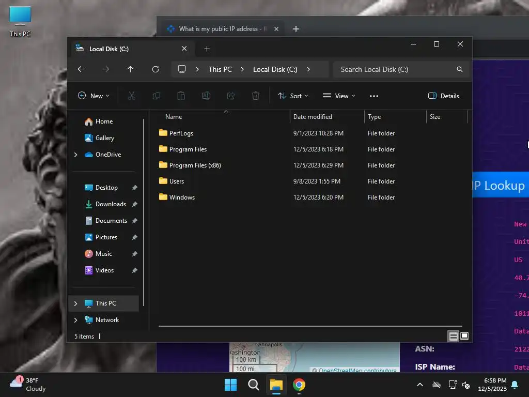Click the network icon in system tray

click(x=453, y=385)
